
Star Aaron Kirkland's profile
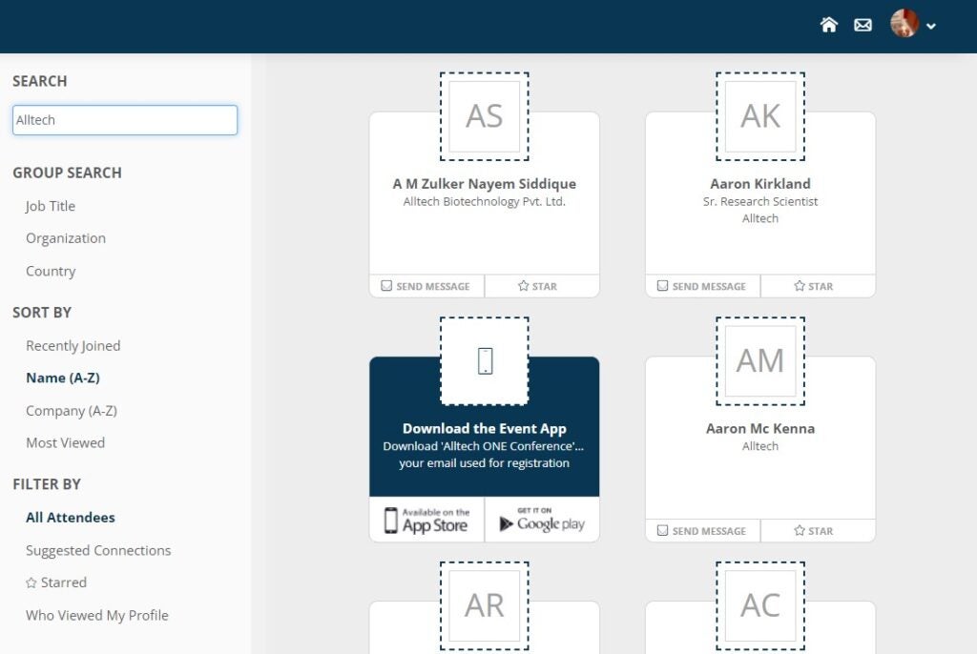click(x=818, y=286)
